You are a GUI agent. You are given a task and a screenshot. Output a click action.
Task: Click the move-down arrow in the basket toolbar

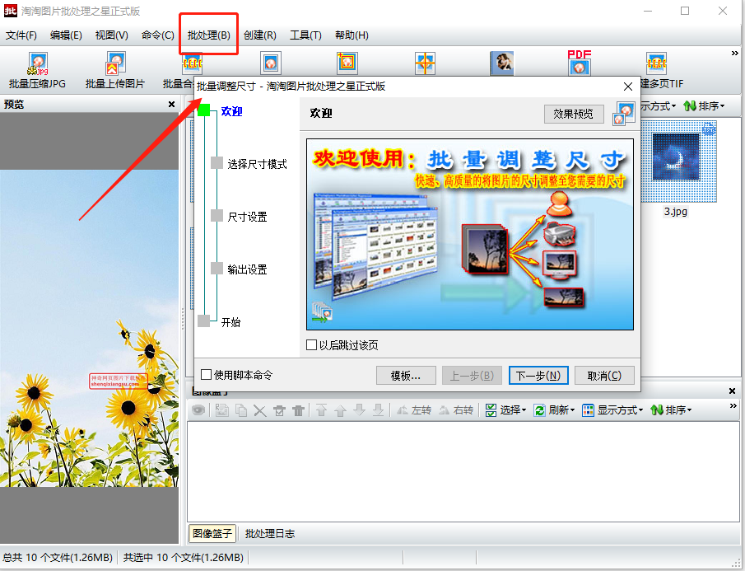pos(359,410)
